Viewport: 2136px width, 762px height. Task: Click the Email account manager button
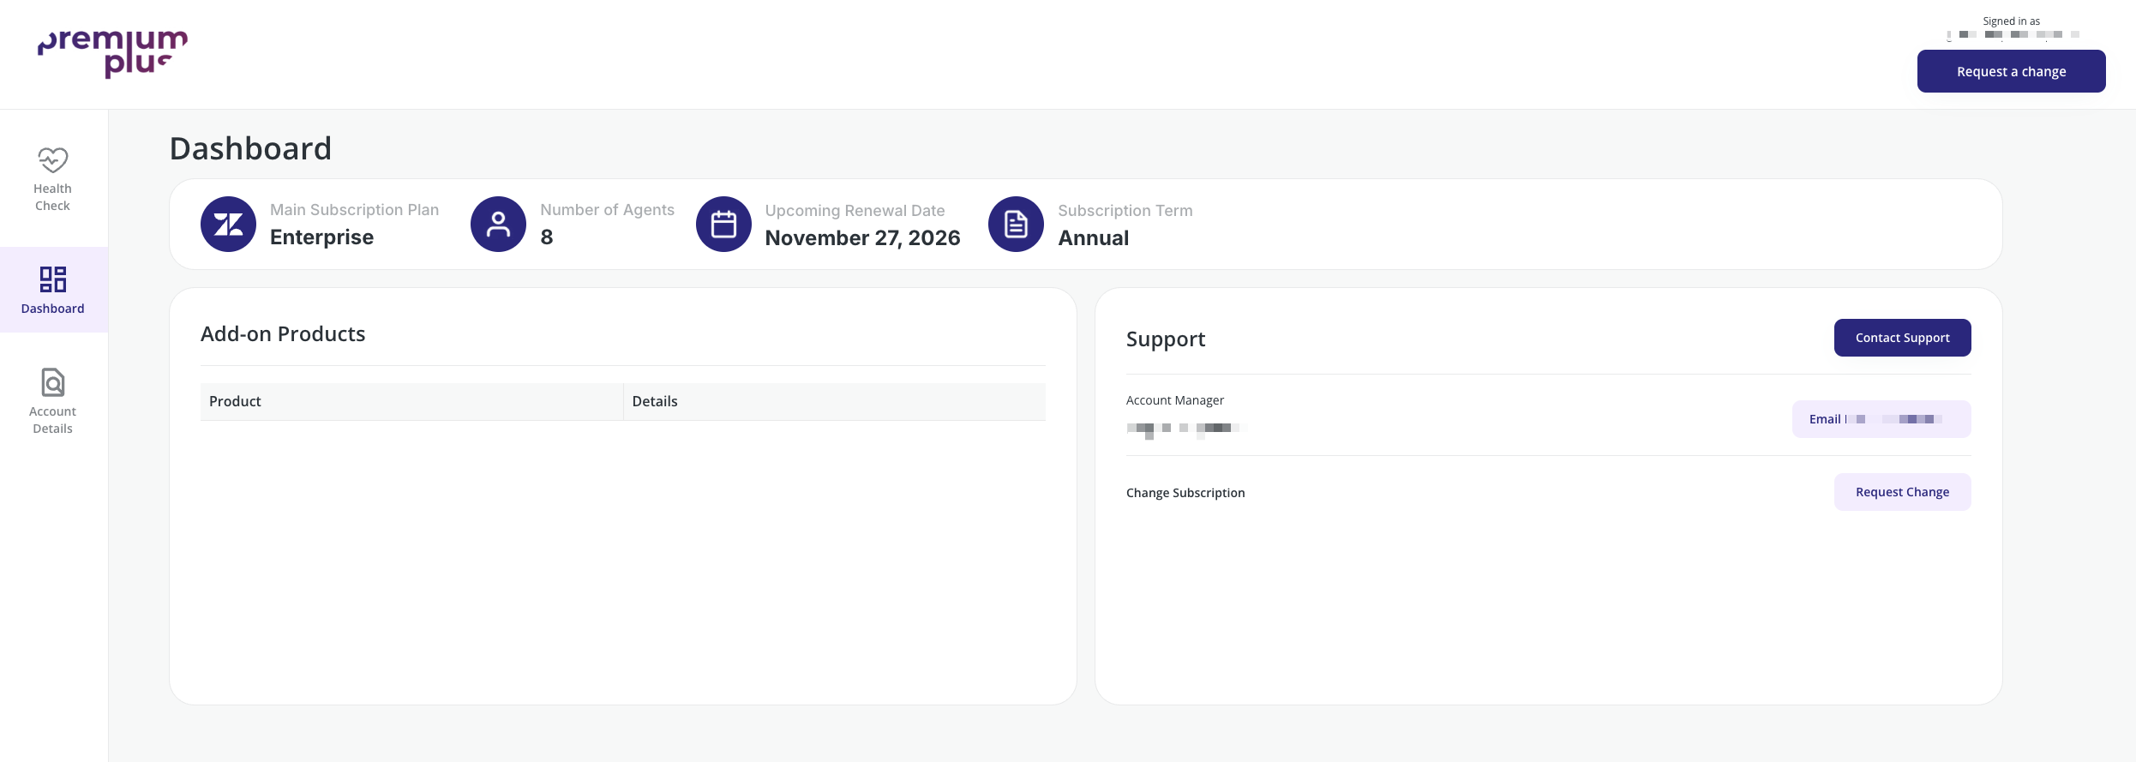tap(1881, 419)
